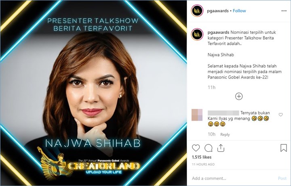291x186 pixels.
Task: Click the Add a comment field
Action: pyautogui.click(x=233, y=178)
